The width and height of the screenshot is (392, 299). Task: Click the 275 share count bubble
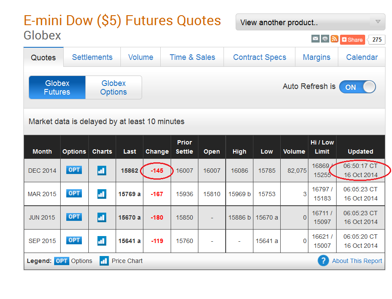click(x=377, y=39)
